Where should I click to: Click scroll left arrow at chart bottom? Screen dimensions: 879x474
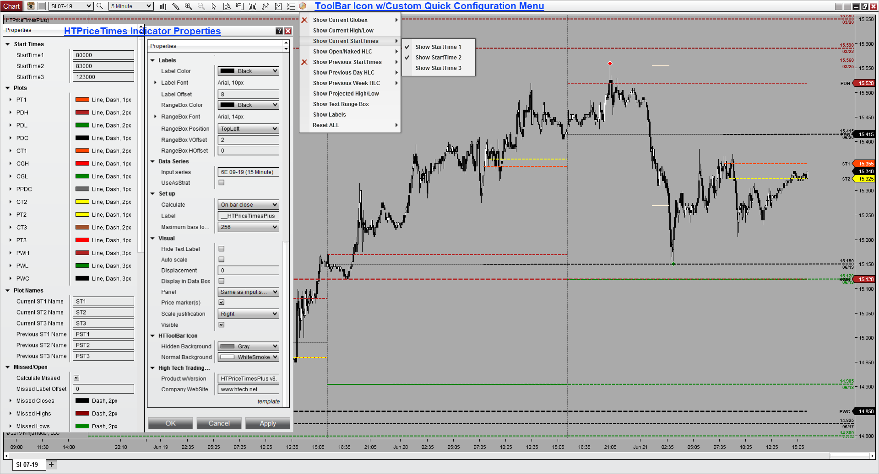point(6,456)
